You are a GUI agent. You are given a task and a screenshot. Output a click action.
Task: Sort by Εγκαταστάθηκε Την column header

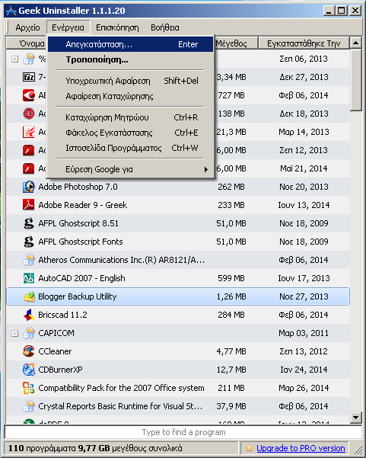pos(304,43)
